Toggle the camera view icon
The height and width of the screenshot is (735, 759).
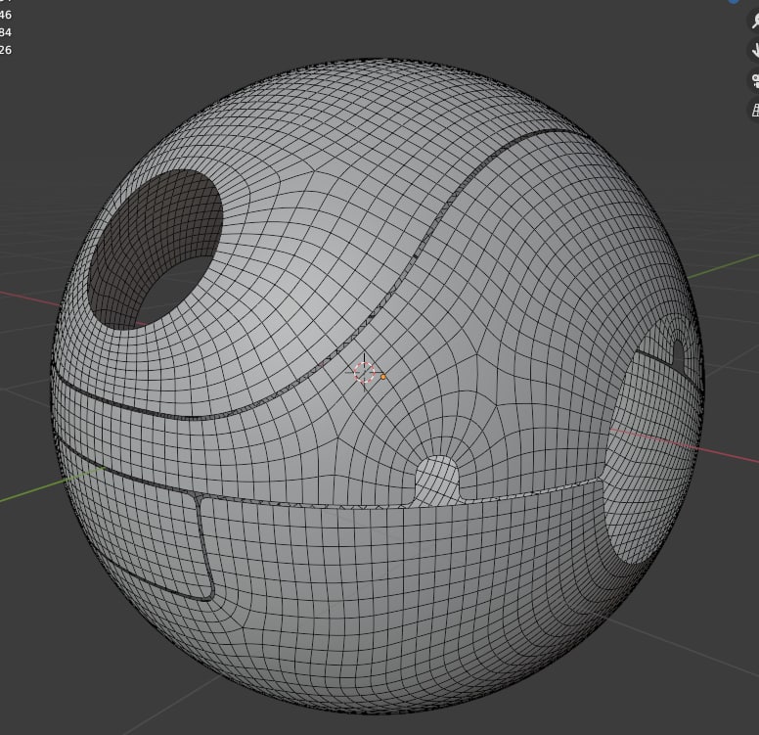[x=755, y=80]
